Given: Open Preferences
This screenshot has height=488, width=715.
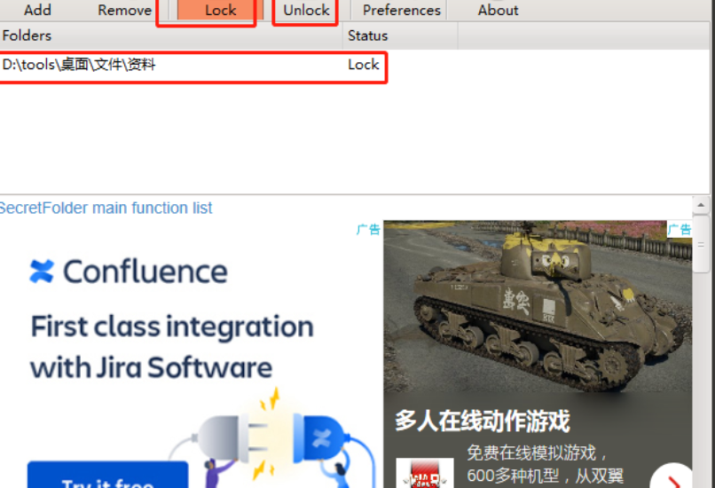Looking at the screenshot, I should click(x=401, y=10).
